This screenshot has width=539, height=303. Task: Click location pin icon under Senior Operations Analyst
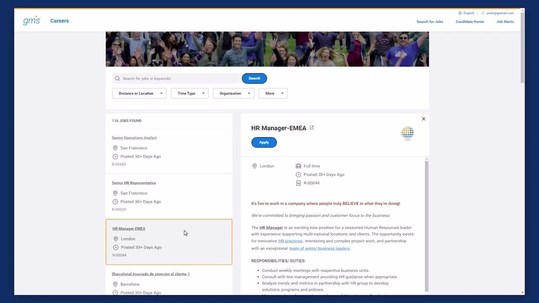[x=115, y=148]
